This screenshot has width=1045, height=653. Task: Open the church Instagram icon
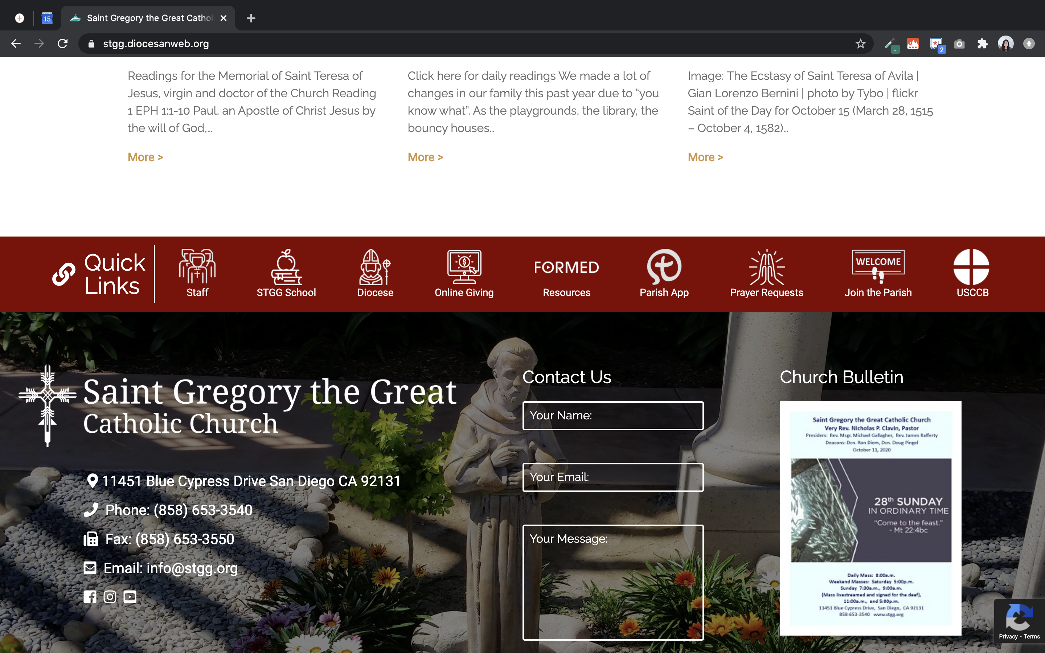pyautogui.click(x=110, y=597)
